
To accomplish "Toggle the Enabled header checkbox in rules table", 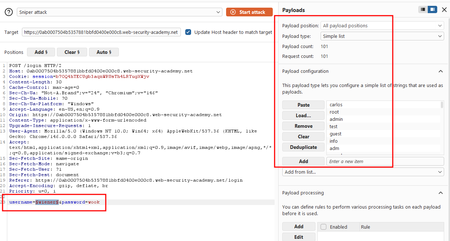I will click(x=323, y=227).
